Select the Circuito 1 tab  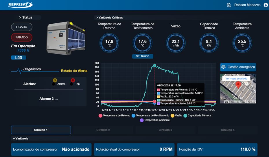(41, 130)
